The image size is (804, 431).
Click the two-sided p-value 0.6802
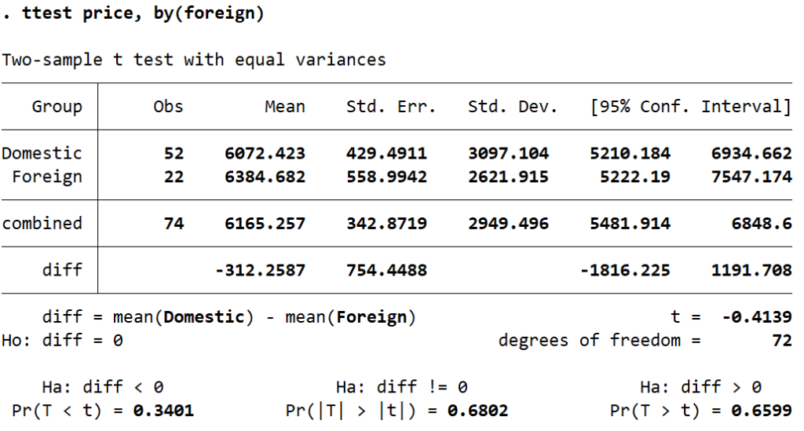(x=477, y=411)
